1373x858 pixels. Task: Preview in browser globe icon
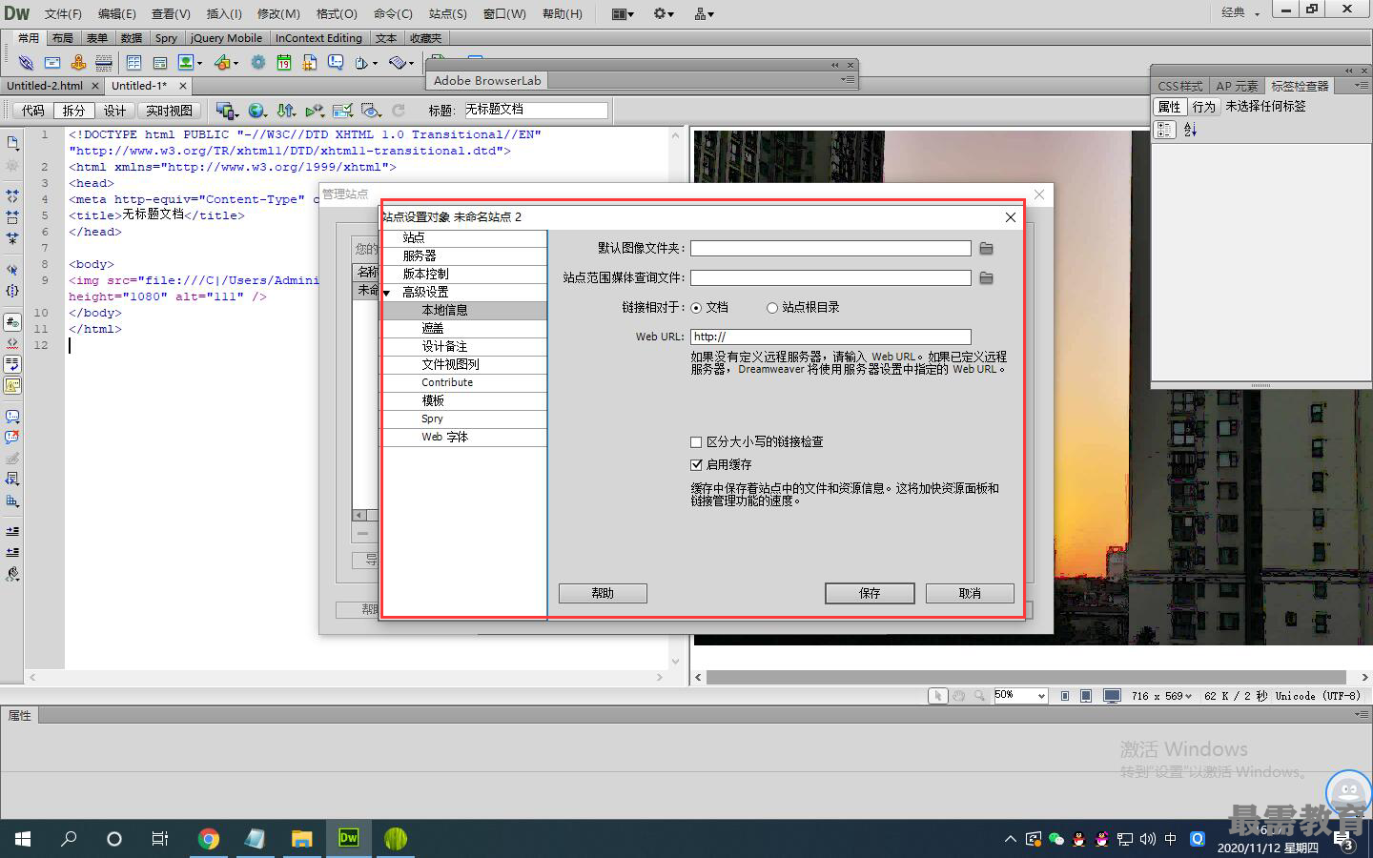(256, 111)
